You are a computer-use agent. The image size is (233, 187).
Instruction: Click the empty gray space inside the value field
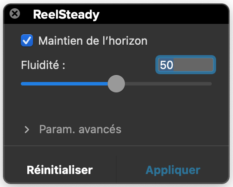pyautogui.click(x=193, y=65)
